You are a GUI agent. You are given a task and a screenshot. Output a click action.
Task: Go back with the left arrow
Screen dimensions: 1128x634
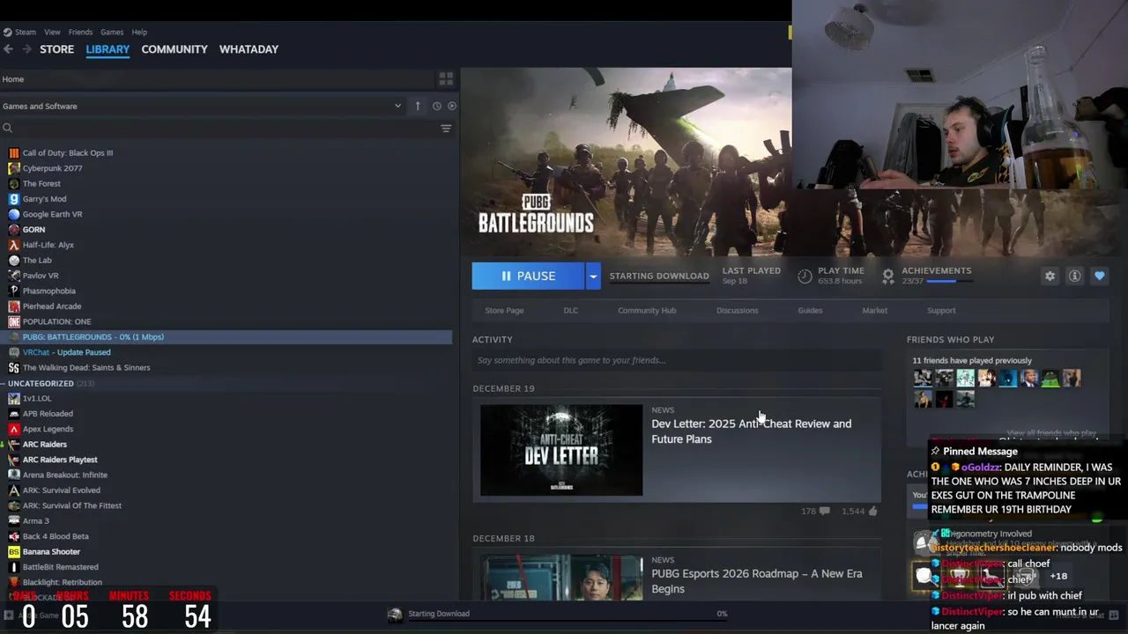8,49
